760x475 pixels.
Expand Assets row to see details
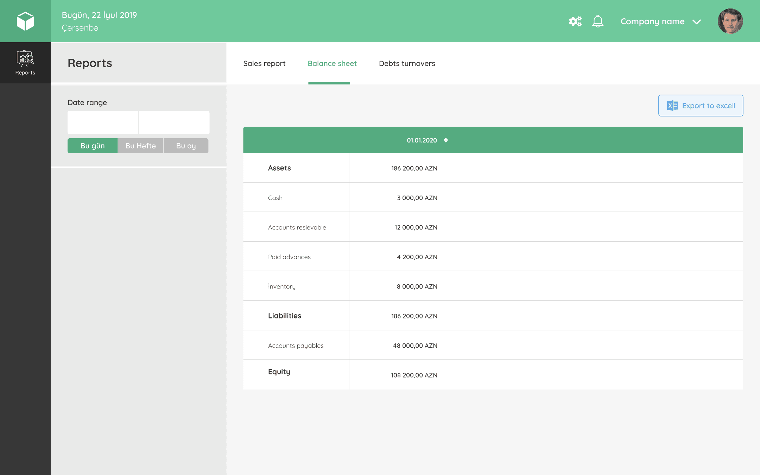[x=279, y=168]
